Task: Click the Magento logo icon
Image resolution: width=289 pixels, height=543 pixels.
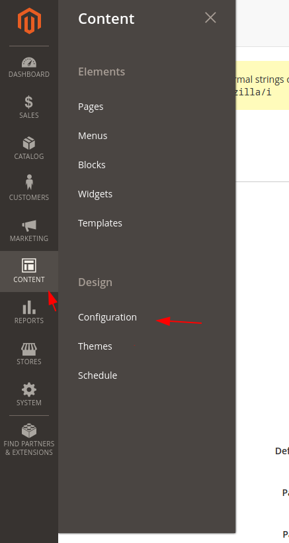Action: point(29,21)
